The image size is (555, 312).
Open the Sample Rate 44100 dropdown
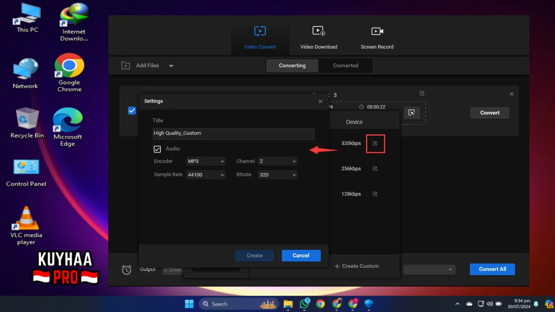206,175
